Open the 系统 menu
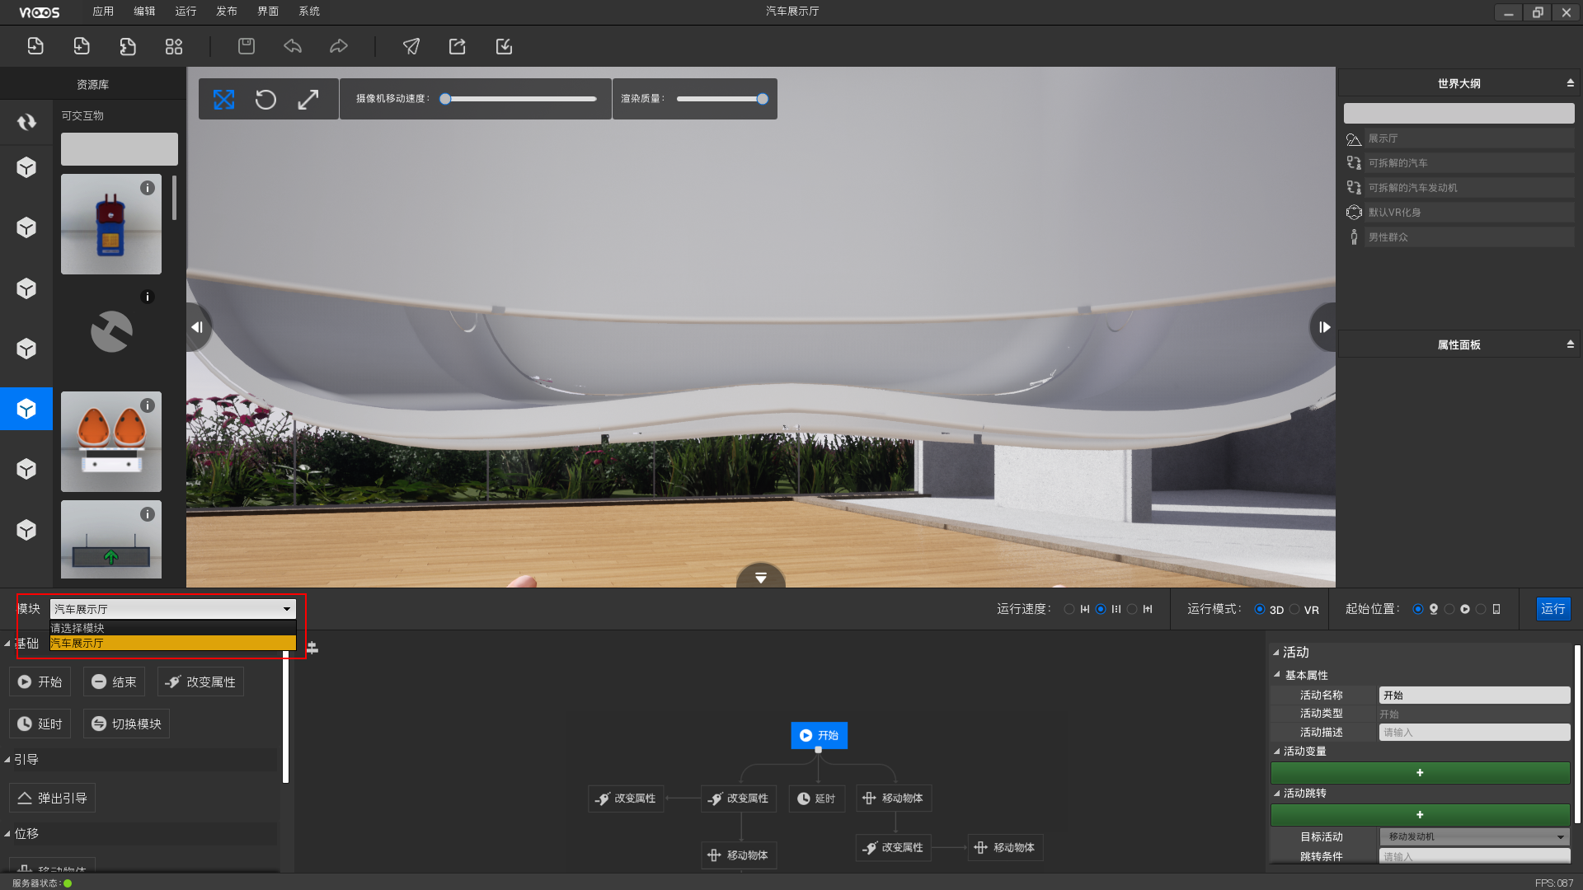The width and height of the screenshot is (1583, 890). click(309, 12)
